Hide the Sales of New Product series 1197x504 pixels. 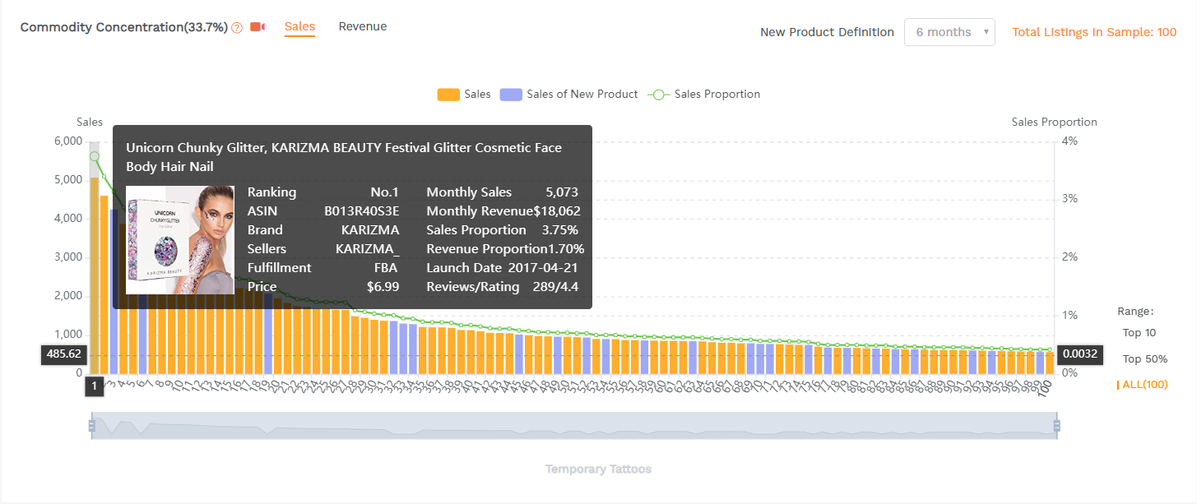pyautogui.click(x=569, y=95)
